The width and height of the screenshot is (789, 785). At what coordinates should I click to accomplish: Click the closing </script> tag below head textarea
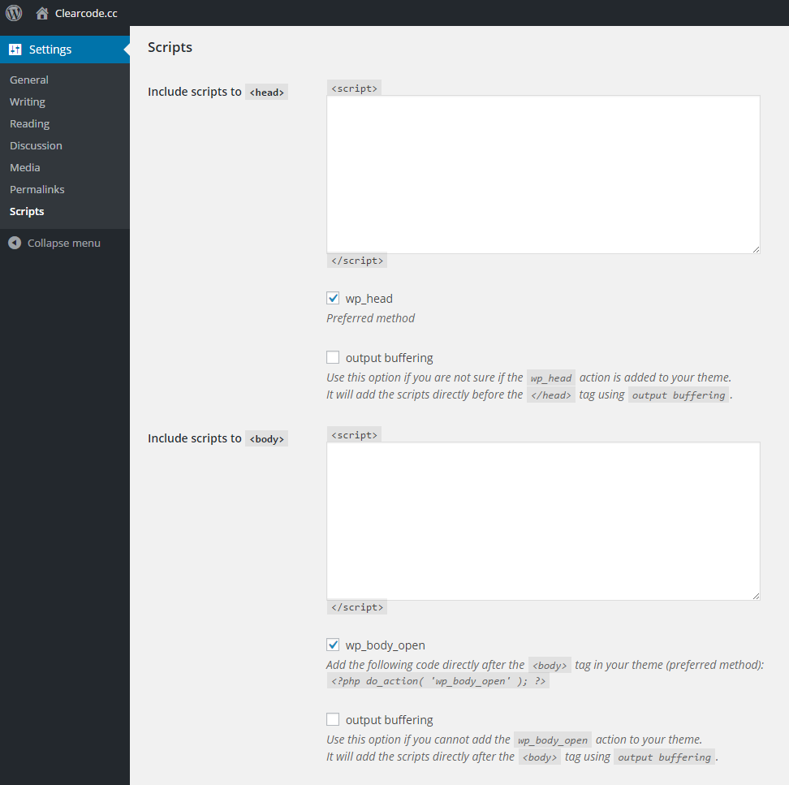357,261
